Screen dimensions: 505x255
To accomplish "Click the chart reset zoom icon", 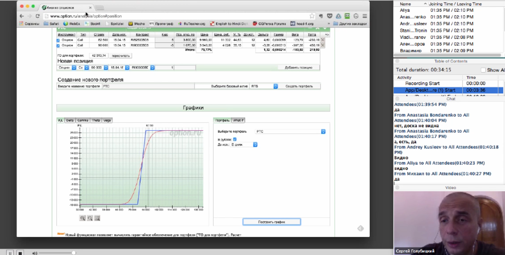I will tap(97, 218).
